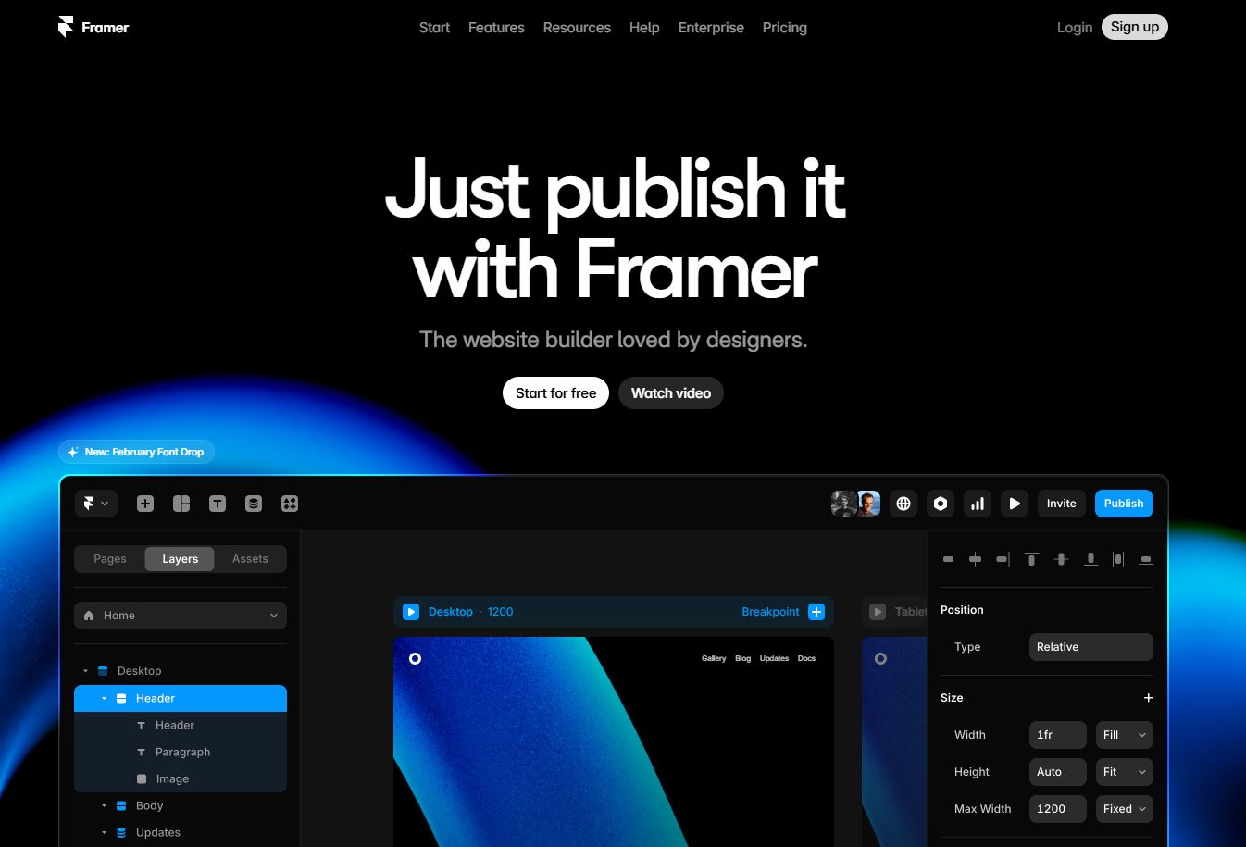Open the Max Width Fixed dropdown
1246x847 pixels.
pos(1124,809)
